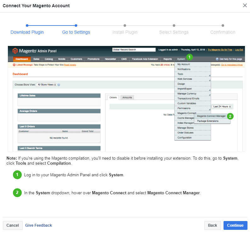Viewport: 250px width, 233px height.
Task: Select Custom Variables in the System dropdown
Action: point(193,103)
